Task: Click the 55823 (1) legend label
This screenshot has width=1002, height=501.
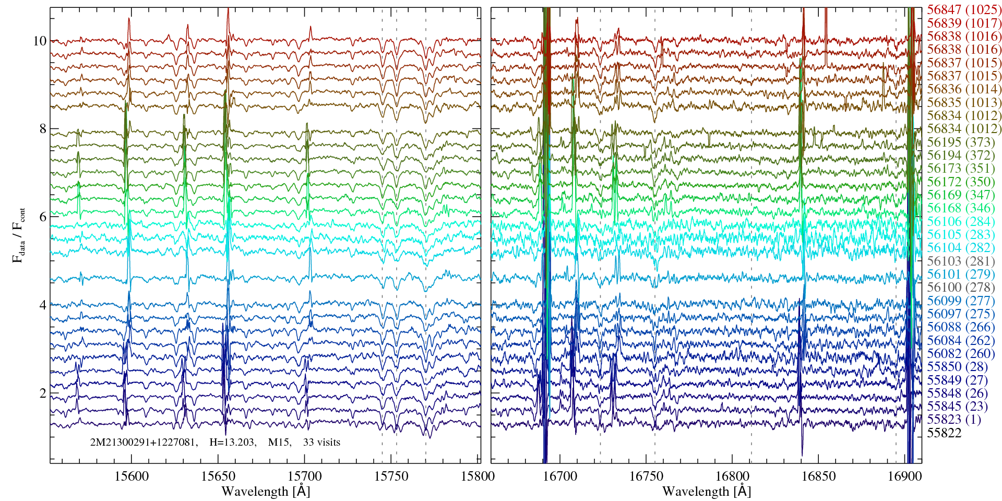Action: tap(953, 420)
